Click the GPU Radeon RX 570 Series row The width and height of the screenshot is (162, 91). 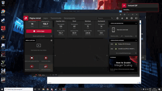click(x=123, y=44)
